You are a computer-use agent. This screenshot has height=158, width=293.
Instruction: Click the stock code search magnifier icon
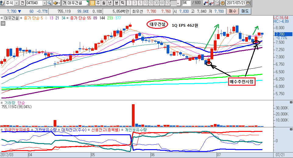(49, 3)
